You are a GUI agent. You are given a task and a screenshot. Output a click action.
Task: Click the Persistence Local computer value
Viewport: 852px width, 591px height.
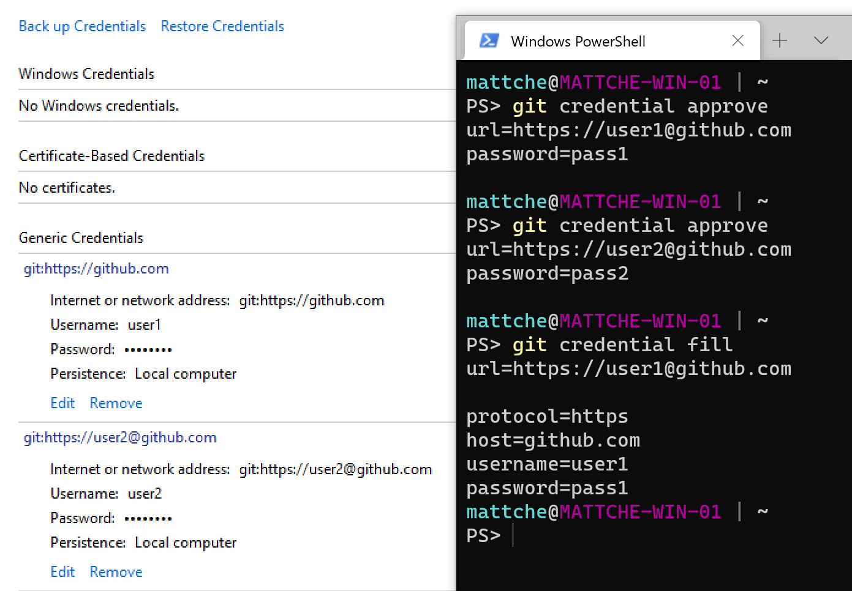click(x=185, y=373)
